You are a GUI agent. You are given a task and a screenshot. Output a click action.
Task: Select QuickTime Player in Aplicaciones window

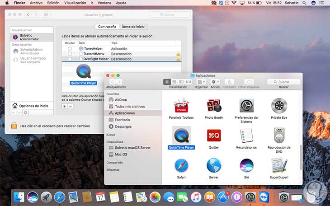pos(181,136)
